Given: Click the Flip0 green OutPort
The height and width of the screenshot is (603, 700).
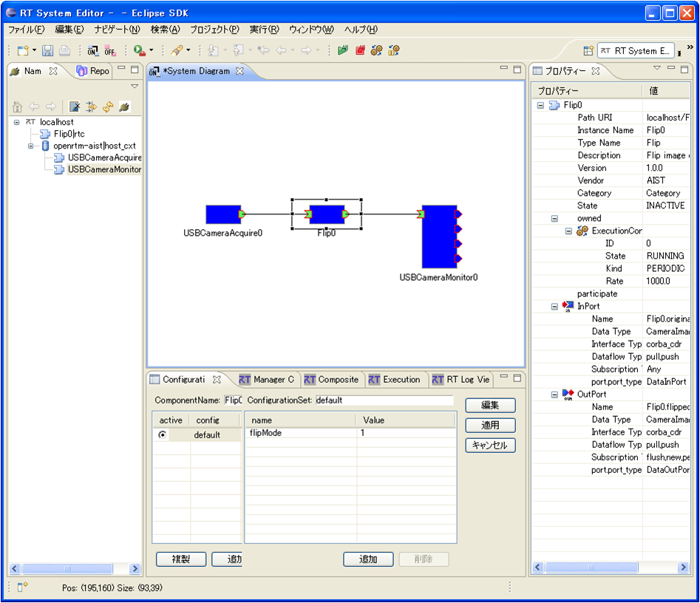Looking at the screenshot, I should [x=346, y=214].
